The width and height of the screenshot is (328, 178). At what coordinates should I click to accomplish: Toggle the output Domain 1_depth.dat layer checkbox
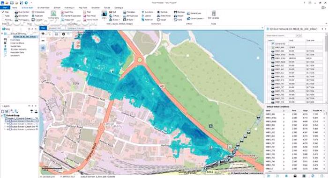click(x=10, y=127)
